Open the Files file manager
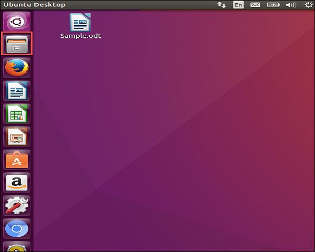Screen dimensions: 315x252 pos(17,44)
